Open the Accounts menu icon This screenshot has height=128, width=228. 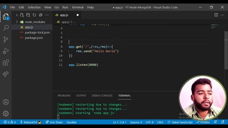[x=6, y=102]
